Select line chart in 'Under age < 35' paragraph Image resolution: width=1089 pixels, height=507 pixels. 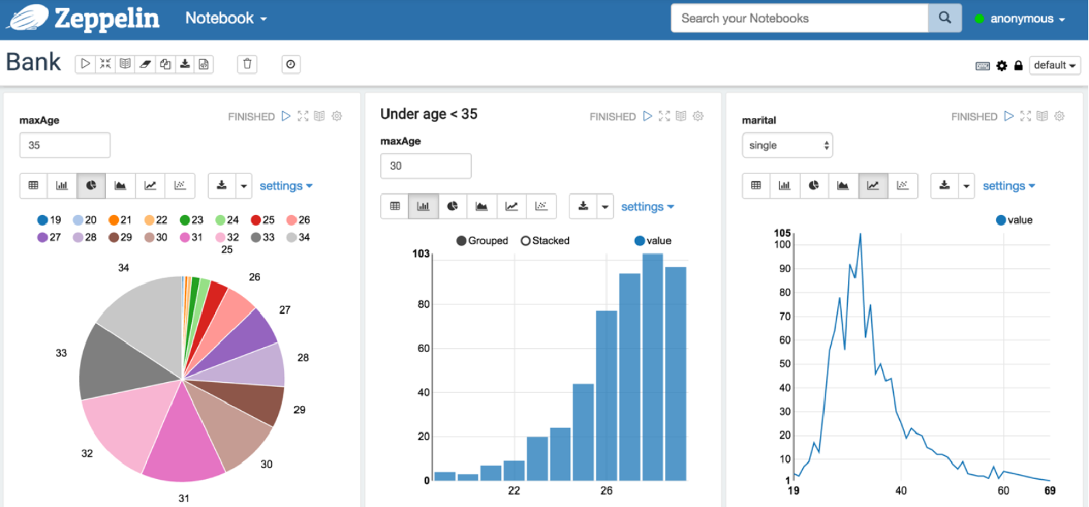[511, 206]
